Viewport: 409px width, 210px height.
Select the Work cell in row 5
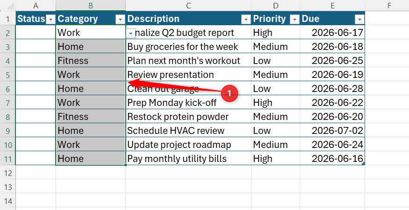91,75
